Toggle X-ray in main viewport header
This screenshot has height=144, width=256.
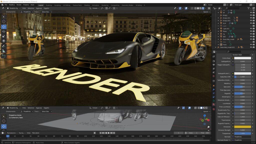(192, 8)
